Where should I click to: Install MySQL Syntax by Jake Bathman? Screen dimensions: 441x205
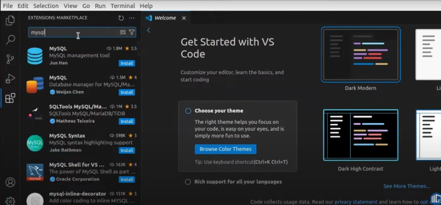pos(127,150)
